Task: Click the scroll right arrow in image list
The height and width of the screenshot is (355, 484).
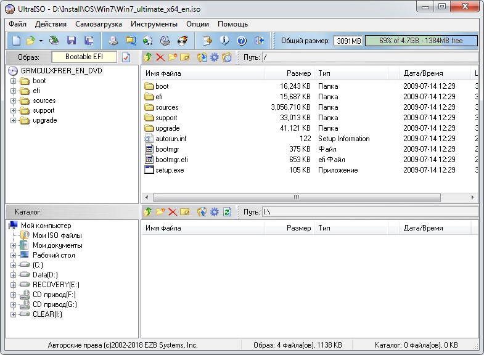Action: pyautogui.click(x=472, y=197)
